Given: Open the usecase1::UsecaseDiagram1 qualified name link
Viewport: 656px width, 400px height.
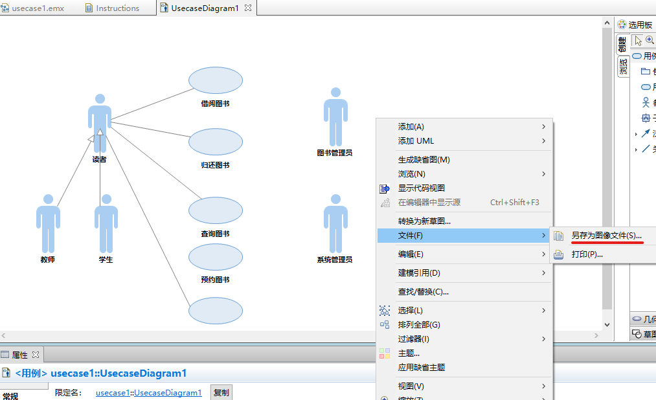Looking at the screenshot, I should [148, 393].
